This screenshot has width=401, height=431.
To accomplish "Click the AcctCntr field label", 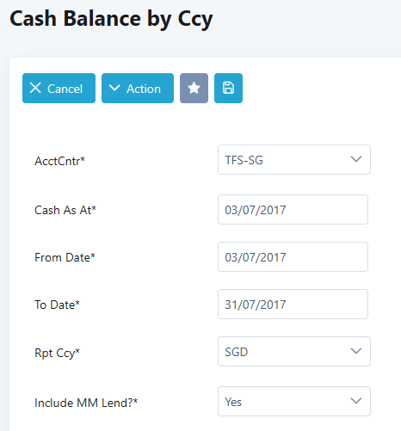I will tap(59, 161).
